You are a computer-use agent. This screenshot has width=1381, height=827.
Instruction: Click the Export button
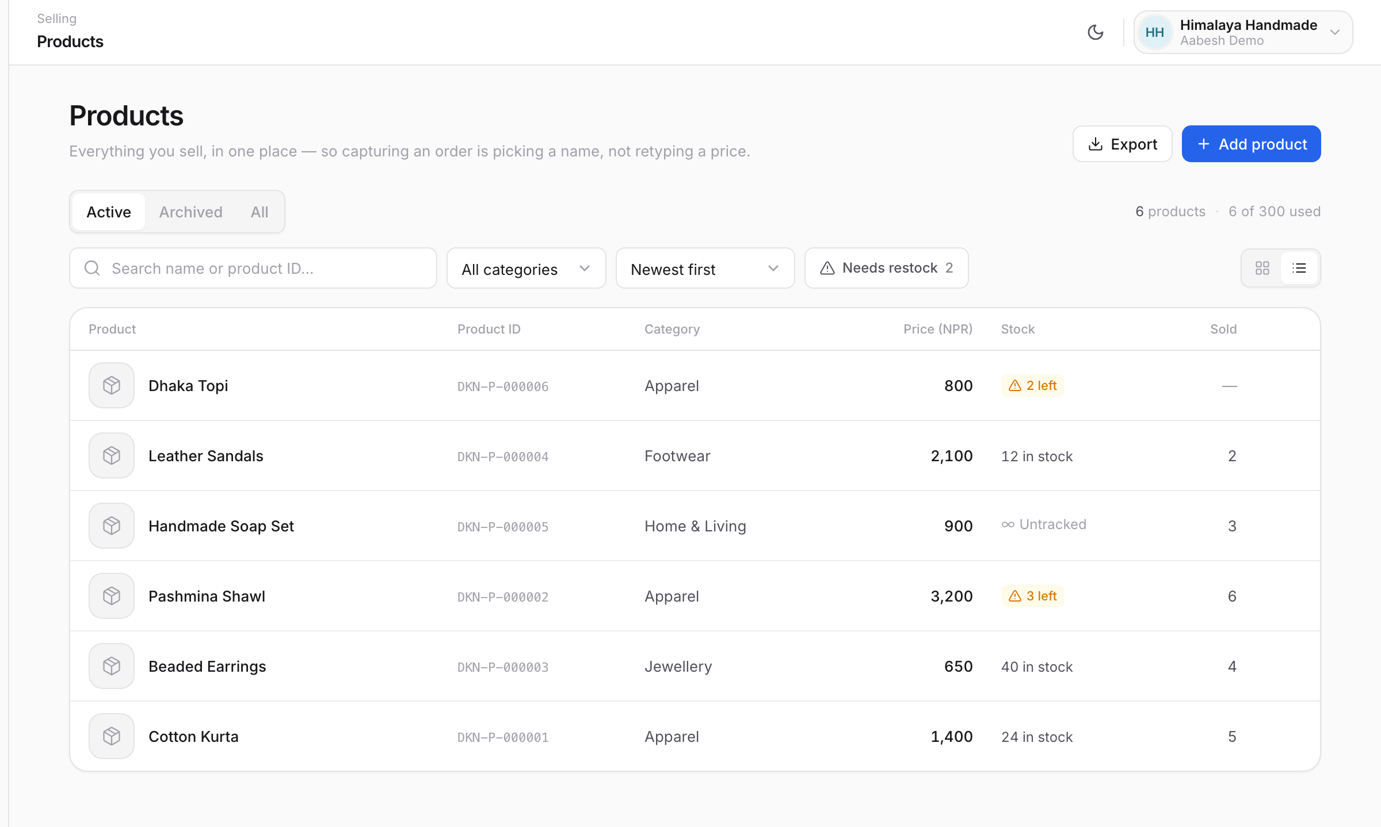pos(1122,144)
